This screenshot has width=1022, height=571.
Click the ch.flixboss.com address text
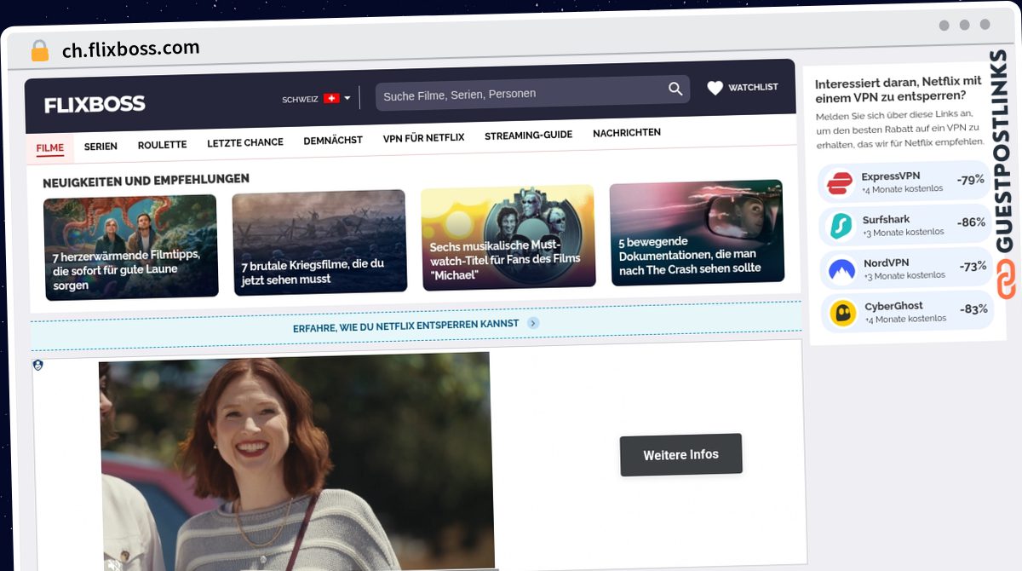(x=131, y=49)
